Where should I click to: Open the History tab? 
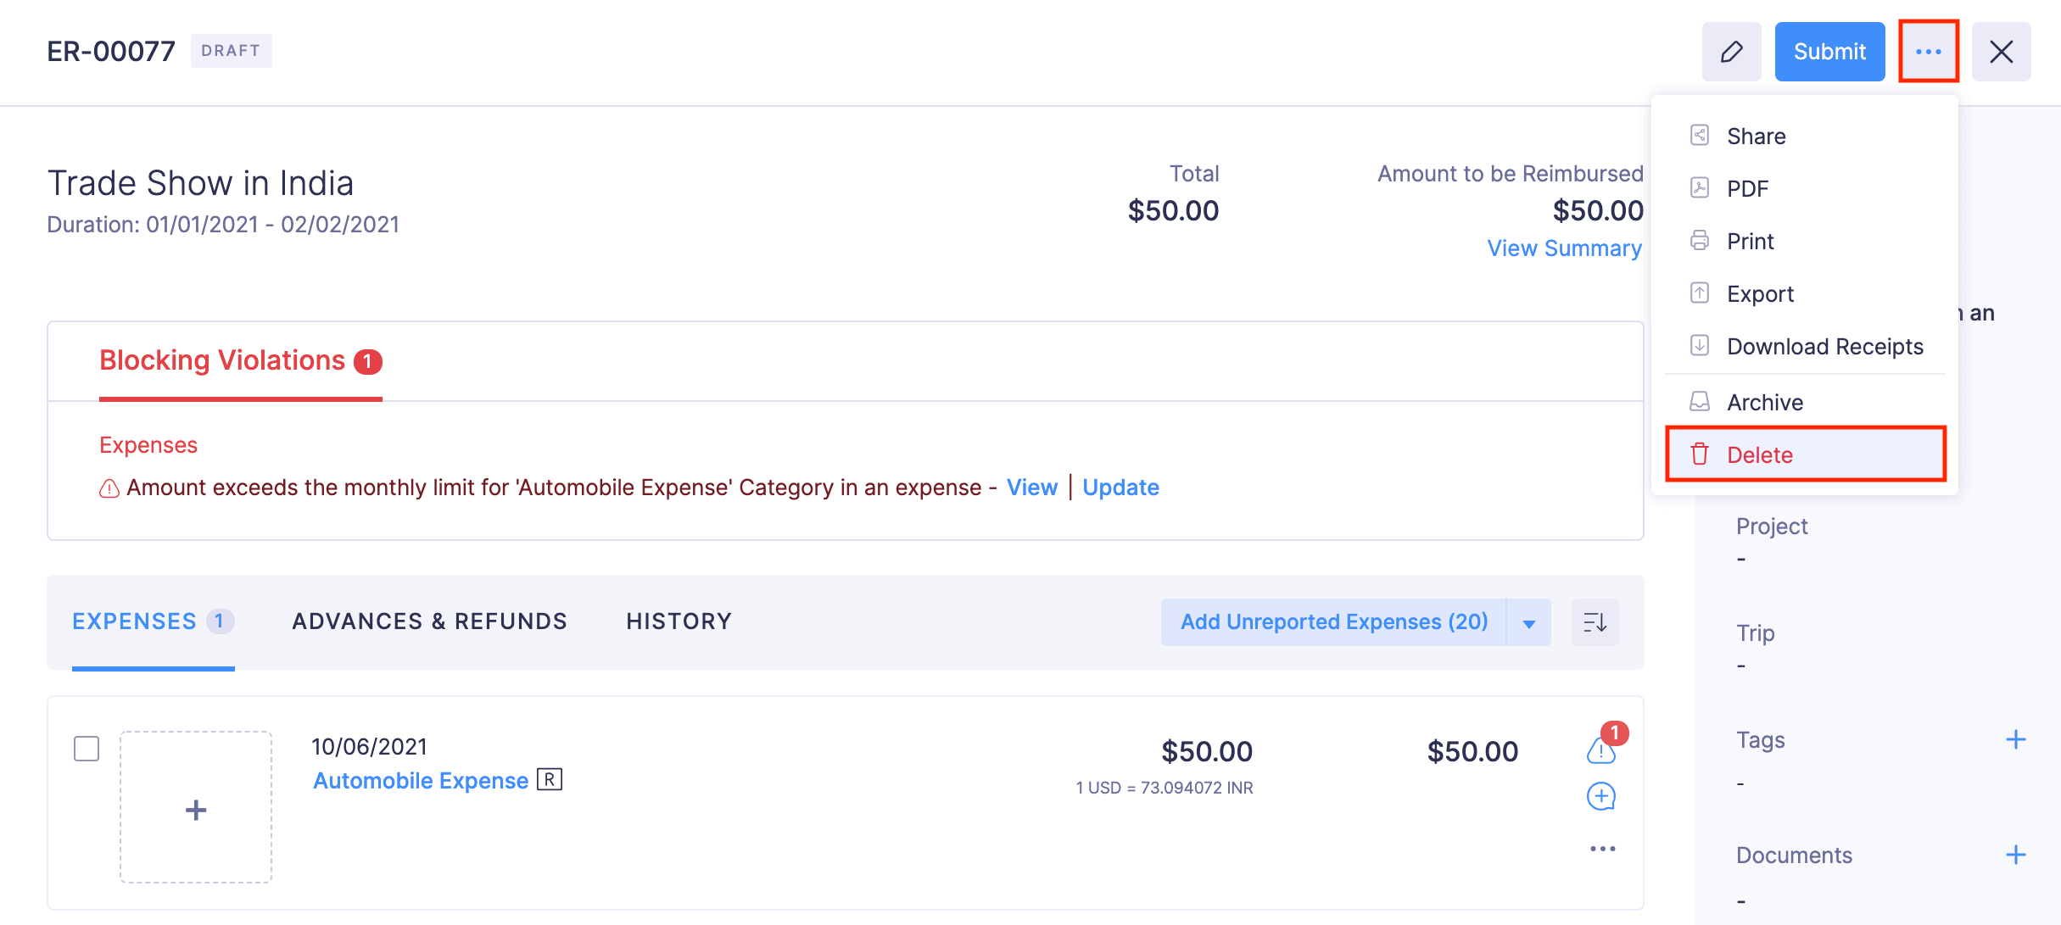679,621
